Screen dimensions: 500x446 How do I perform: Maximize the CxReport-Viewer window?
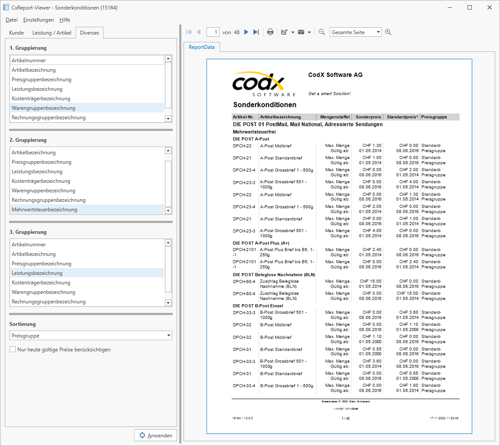click(470, 7)
